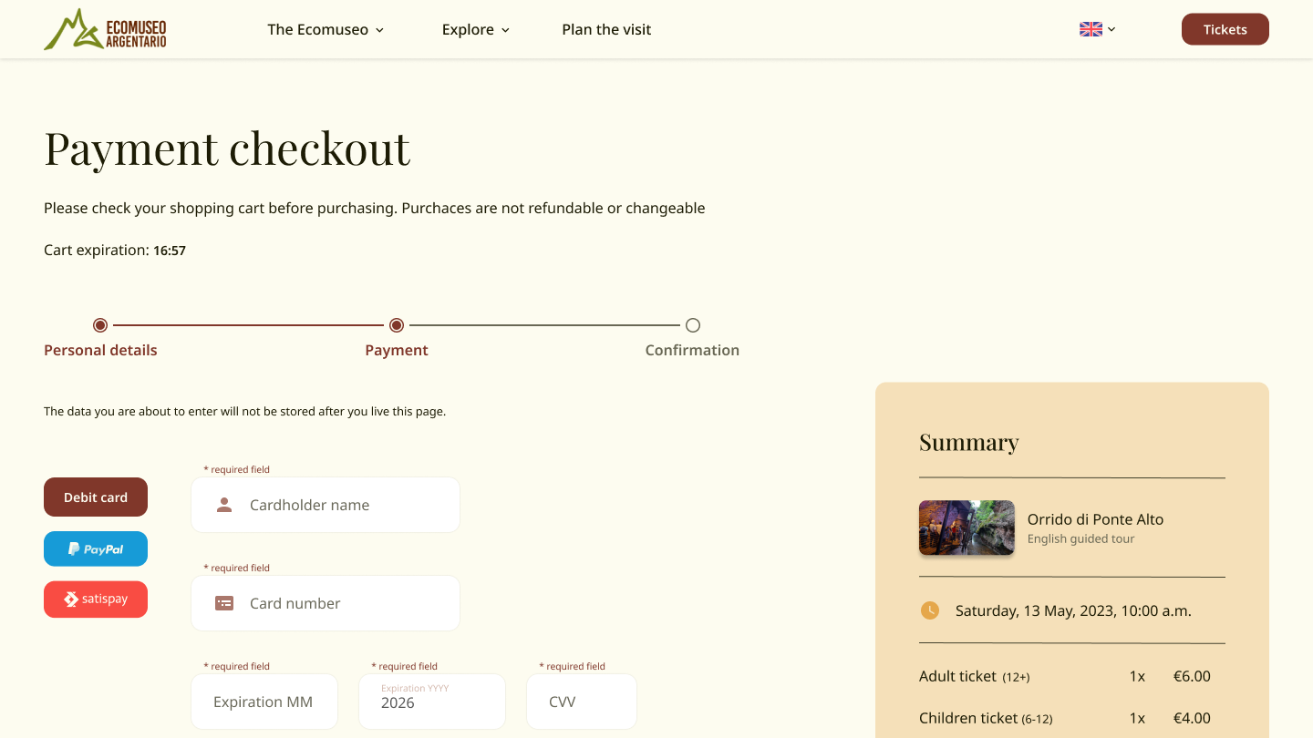Click the person icon in Cardholder name field
This screenshot has width=1313, height=738.
tap(224, 505)
